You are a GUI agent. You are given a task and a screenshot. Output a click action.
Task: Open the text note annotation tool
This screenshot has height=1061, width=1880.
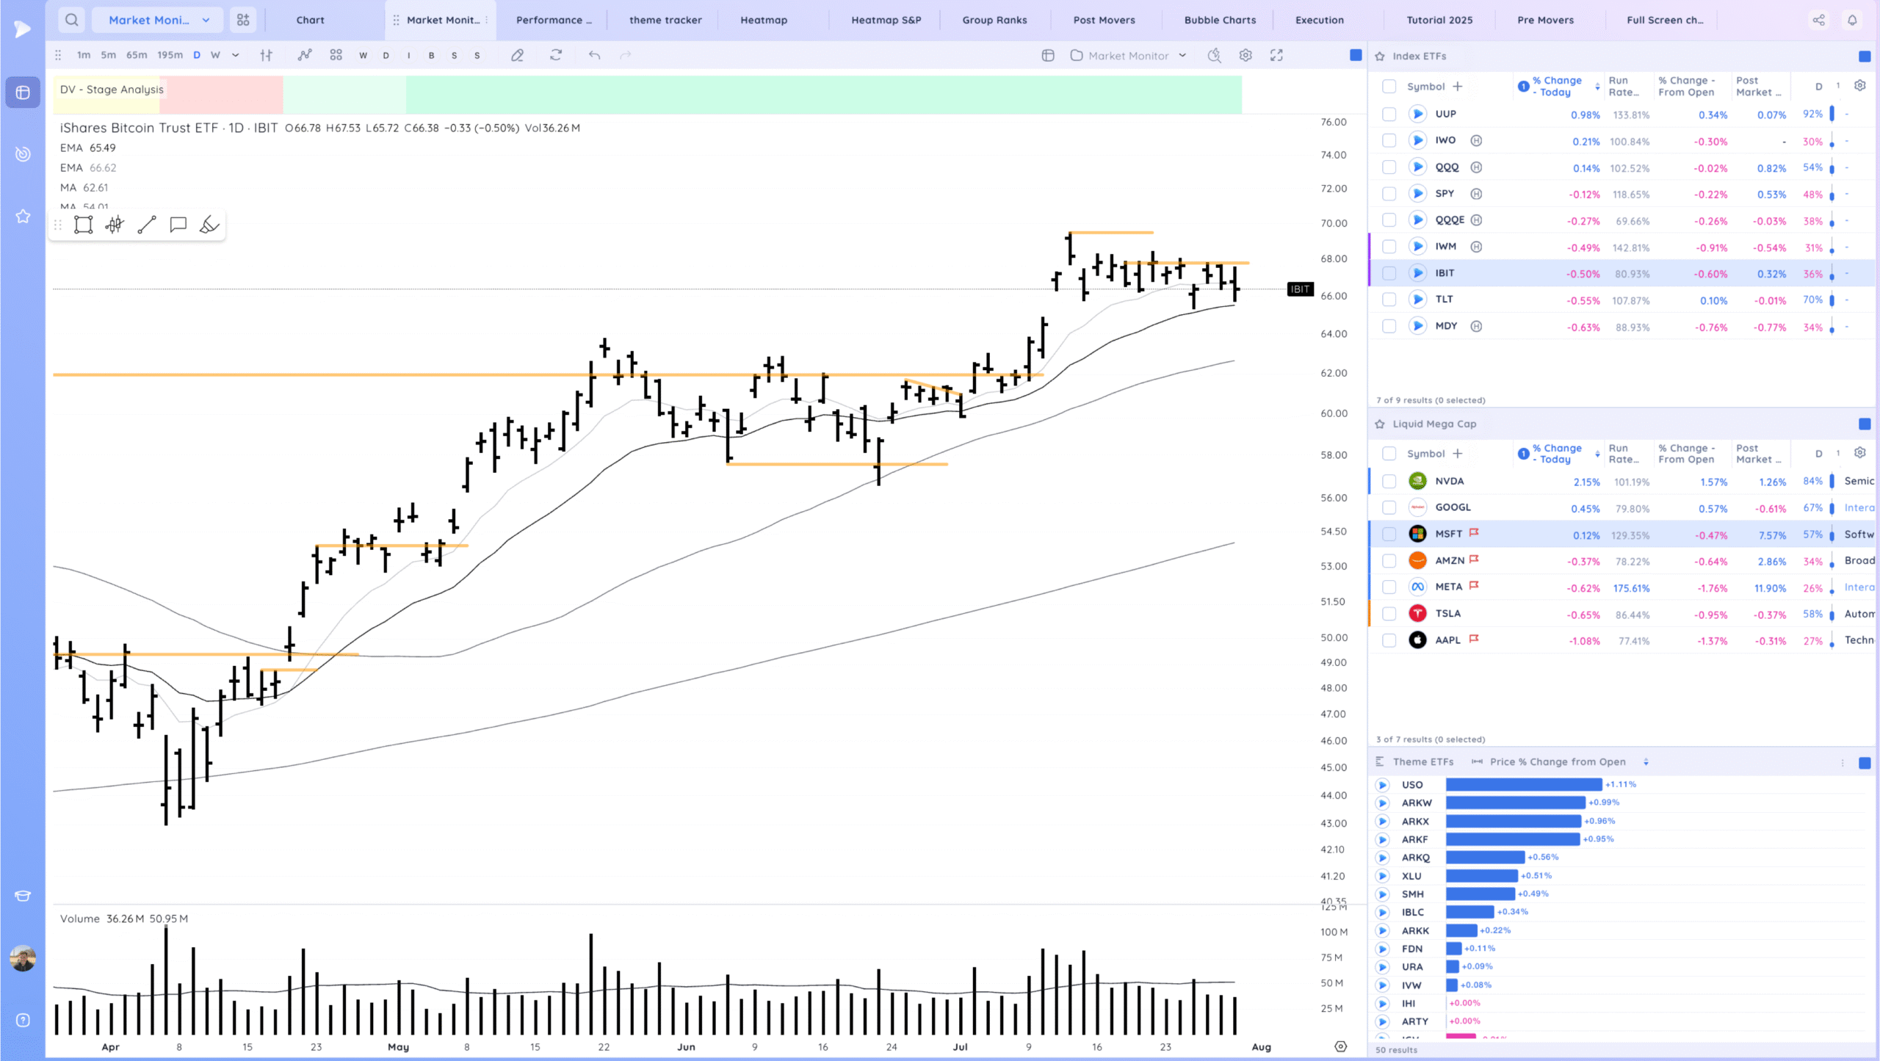pyautogui.click(x=178, y=225)
